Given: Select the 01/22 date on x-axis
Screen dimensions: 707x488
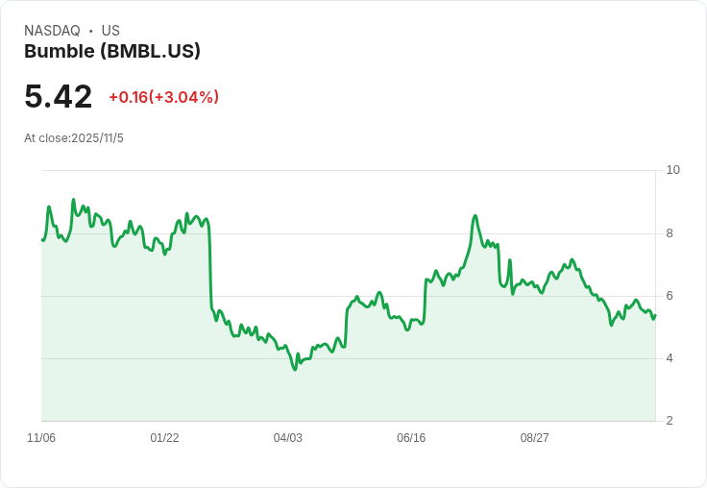Looking at the screenshot, I should click(x=164, y=438).
